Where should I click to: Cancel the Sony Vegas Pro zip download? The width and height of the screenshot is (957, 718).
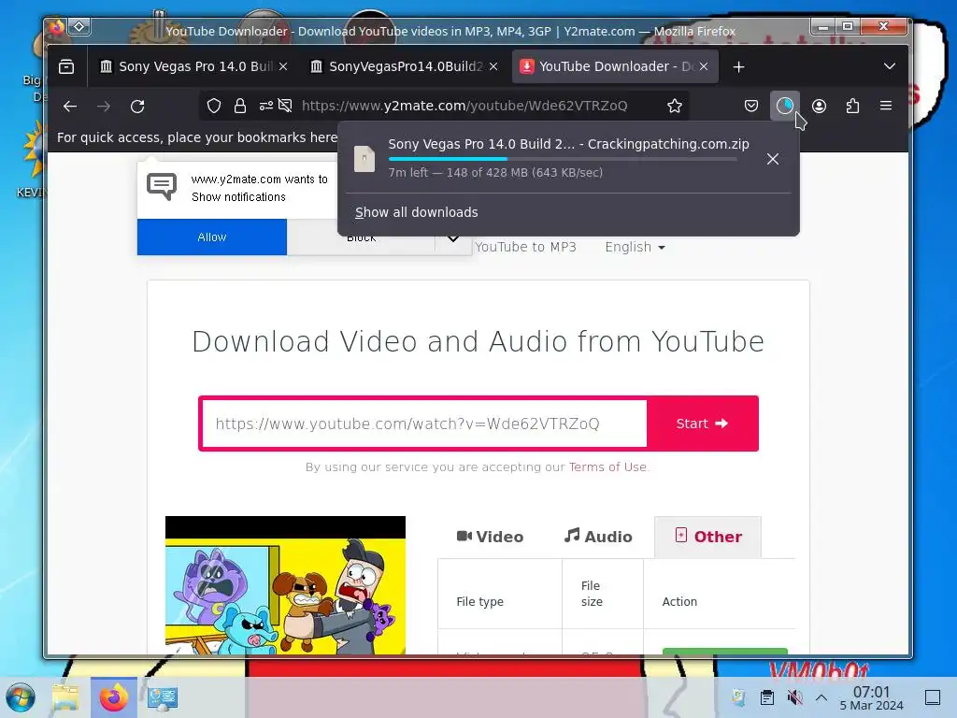[x=773, y=159]
